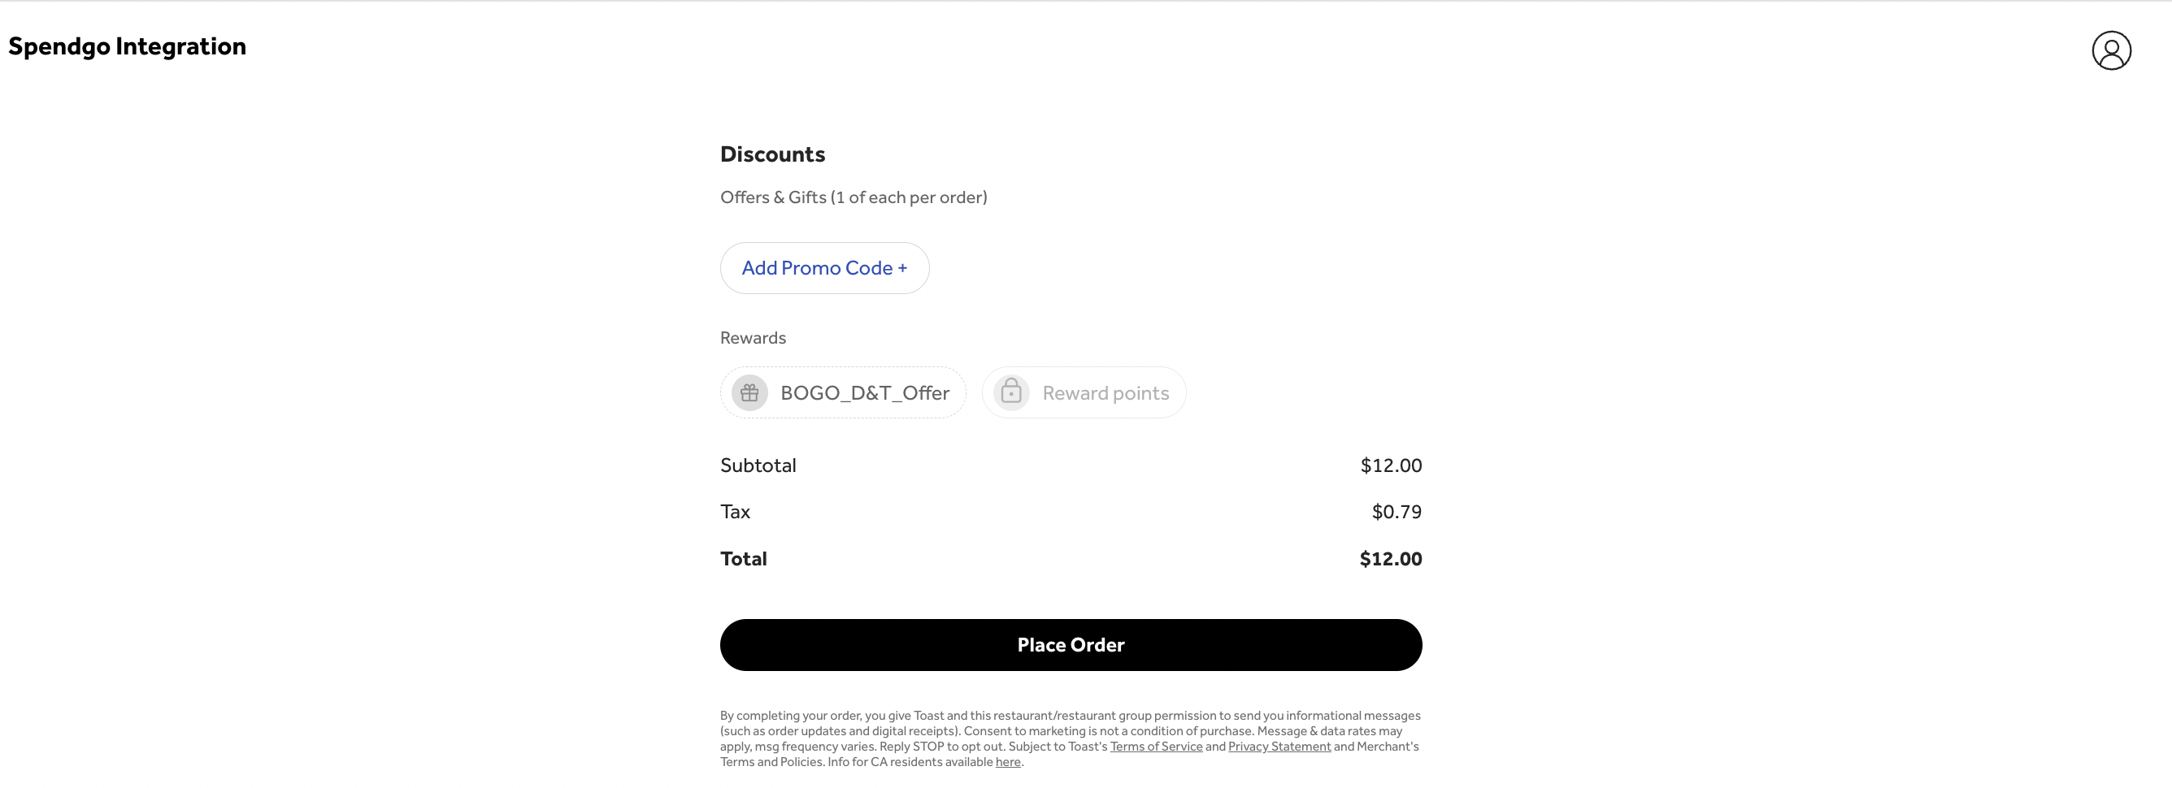Open the user account profile icon
2172x788 pixels.
tap(2110, 50)
